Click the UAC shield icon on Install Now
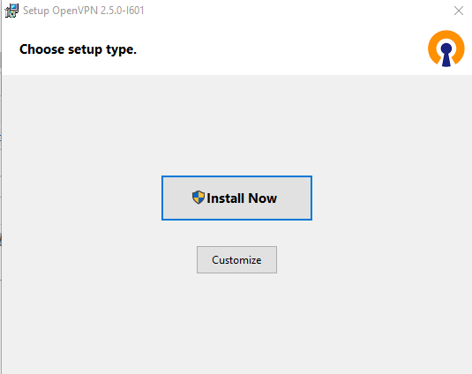This screenshot has height=374, width=472. pos(199,198)
